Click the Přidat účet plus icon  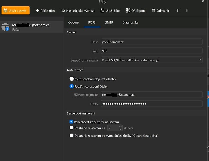pyautogui.click(x=37, y=10)
